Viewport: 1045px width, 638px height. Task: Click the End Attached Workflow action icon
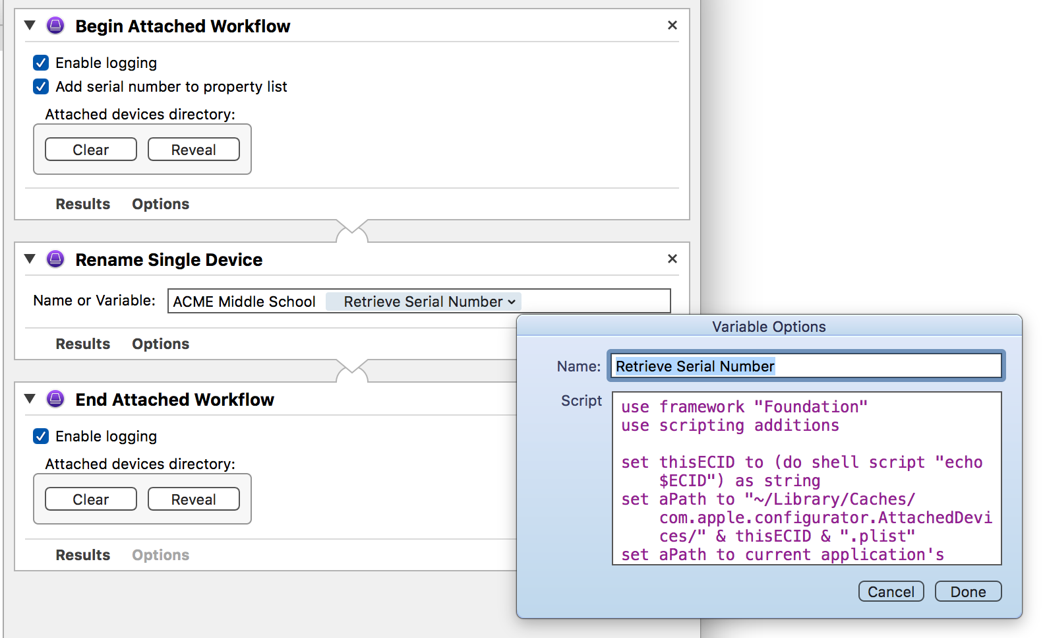pos(55,399)
